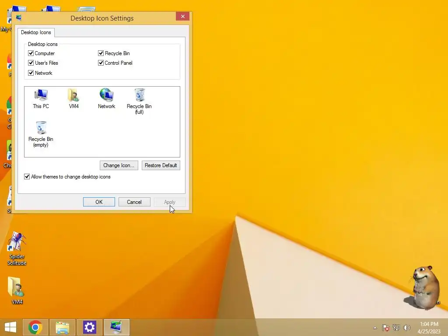Image resolution: width=448 pixels, height=336 pixels.
Task: Open Spider Solitaire desktop shortcut
Action: click(17, 249)
